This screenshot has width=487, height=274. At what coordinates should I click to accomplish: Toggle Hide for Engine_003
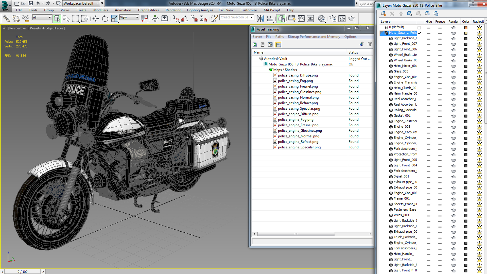(x=428, y=127)
